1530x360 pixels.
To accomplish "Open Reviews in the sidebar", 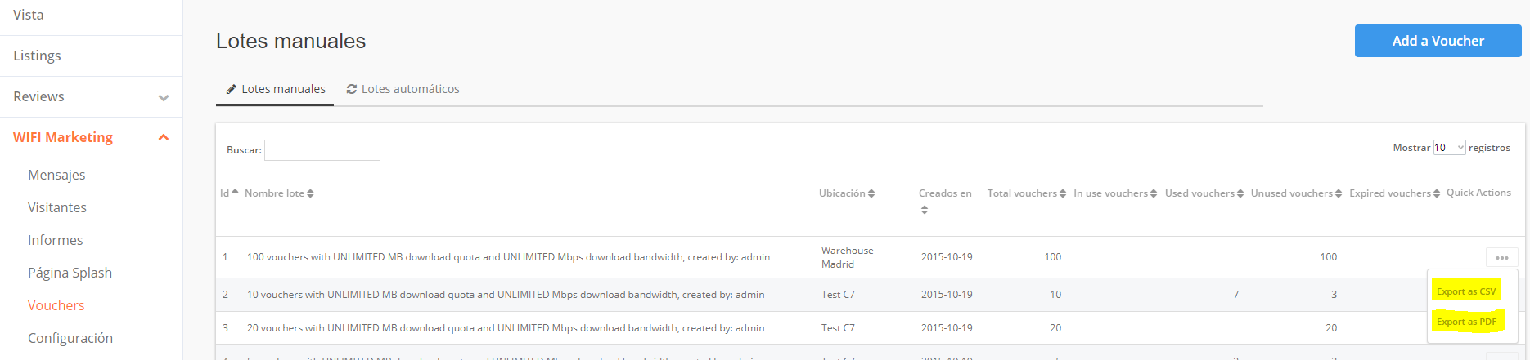I will coord(38,96).
